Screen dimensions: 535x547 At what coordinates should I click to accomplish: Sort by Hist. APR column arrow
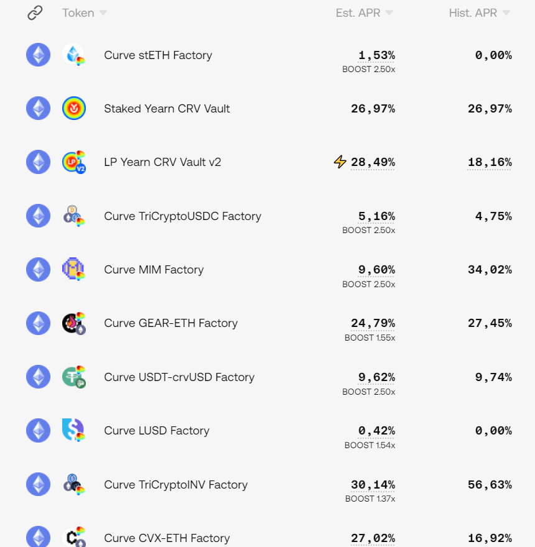tap(506, 13)
